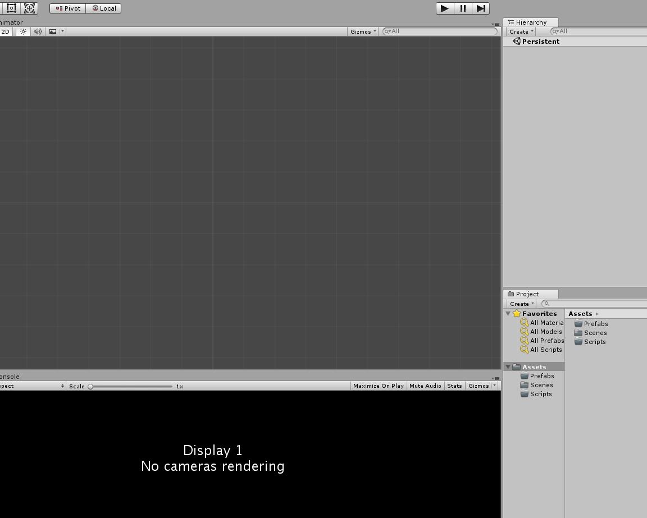
Task: Select the Favorites star icon
Action: (517, 314)
